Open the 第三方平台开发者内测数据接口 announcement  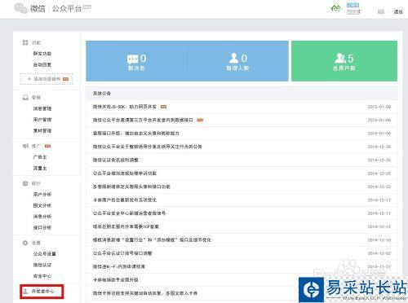[x=143, y=120]
